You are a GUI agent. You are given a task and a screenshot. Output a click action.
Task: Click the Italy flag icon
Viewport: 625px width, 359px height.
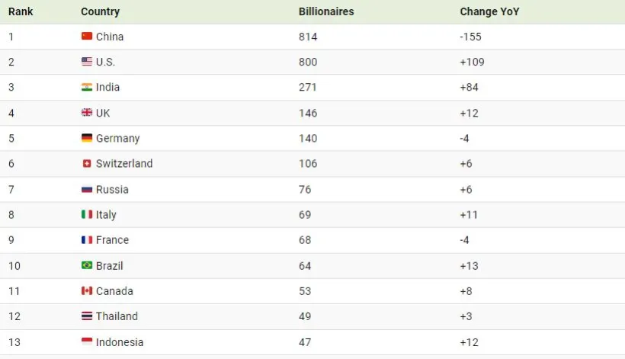pyautogui.click(x=87, y=215)
